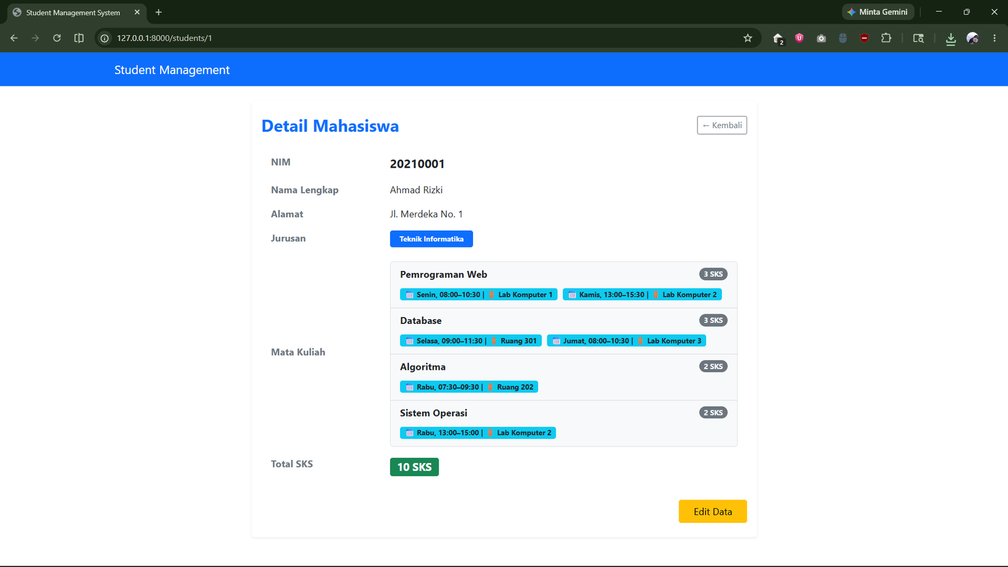Click the Total SKS label

292,464
